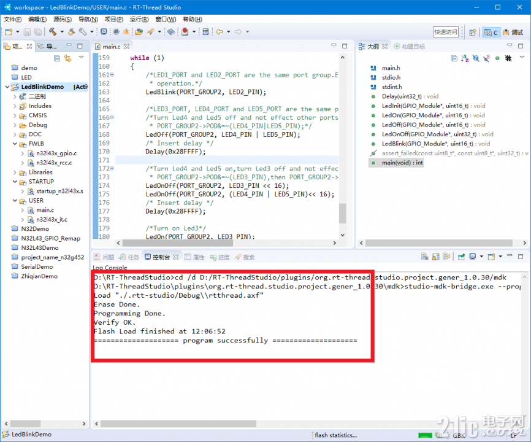This screenshot has width=531, height=442.
Task: Toggle scroll lock in console
Action: tap(436, 257)
